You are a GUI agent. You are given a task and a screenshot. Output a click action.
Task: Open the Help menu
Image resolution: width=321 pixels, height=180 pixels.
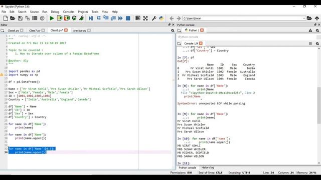coord(115,12)
